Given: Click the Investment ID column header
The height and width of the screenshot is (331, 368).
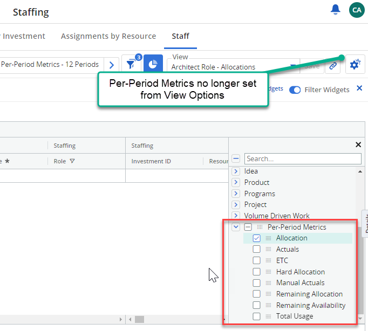Looking at the screenshot, I should pyautogui.click(x=151, y=161).
